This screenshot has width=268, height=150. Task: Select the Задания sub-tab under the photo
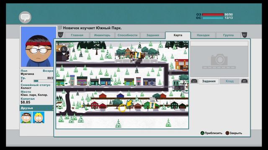point(209,81)
